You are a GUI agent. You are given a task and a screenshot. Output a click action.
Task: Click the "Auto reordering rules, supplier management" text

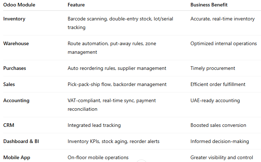pos(117,68)
